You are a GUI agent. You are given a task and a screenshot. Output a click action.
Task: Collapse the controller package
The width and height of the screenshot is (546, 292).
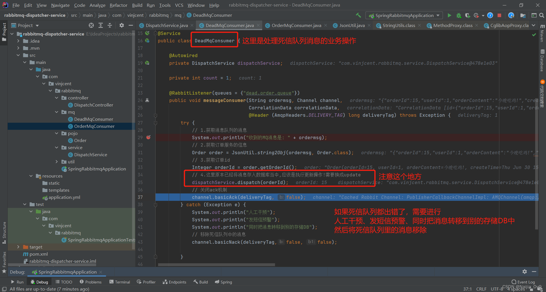pyautogui.click(x=56, y=98)
